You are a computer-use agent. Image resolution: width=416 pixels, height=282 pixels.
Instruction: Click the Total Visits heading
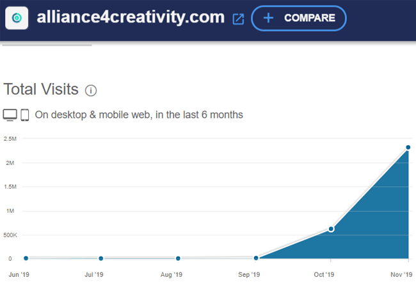[x=41, y=89]
